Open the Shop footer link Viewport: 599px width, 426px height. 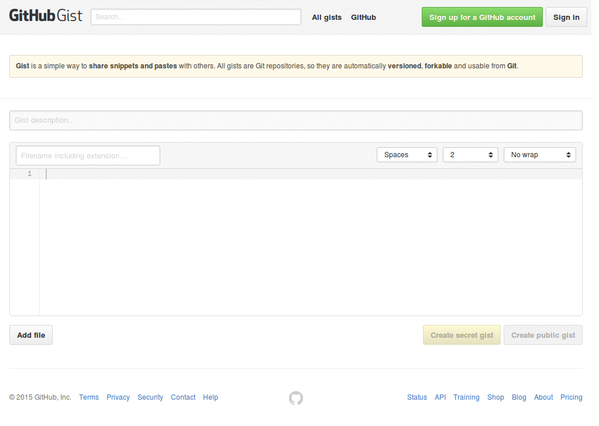click(x=495, y=397)
